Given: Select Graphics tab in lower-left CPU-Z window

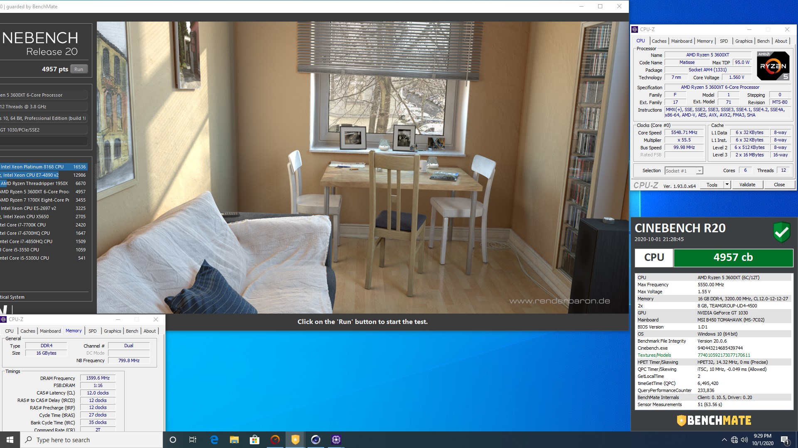Looking at the screenshot, I should pyautogui.click(x=113, y=331).
